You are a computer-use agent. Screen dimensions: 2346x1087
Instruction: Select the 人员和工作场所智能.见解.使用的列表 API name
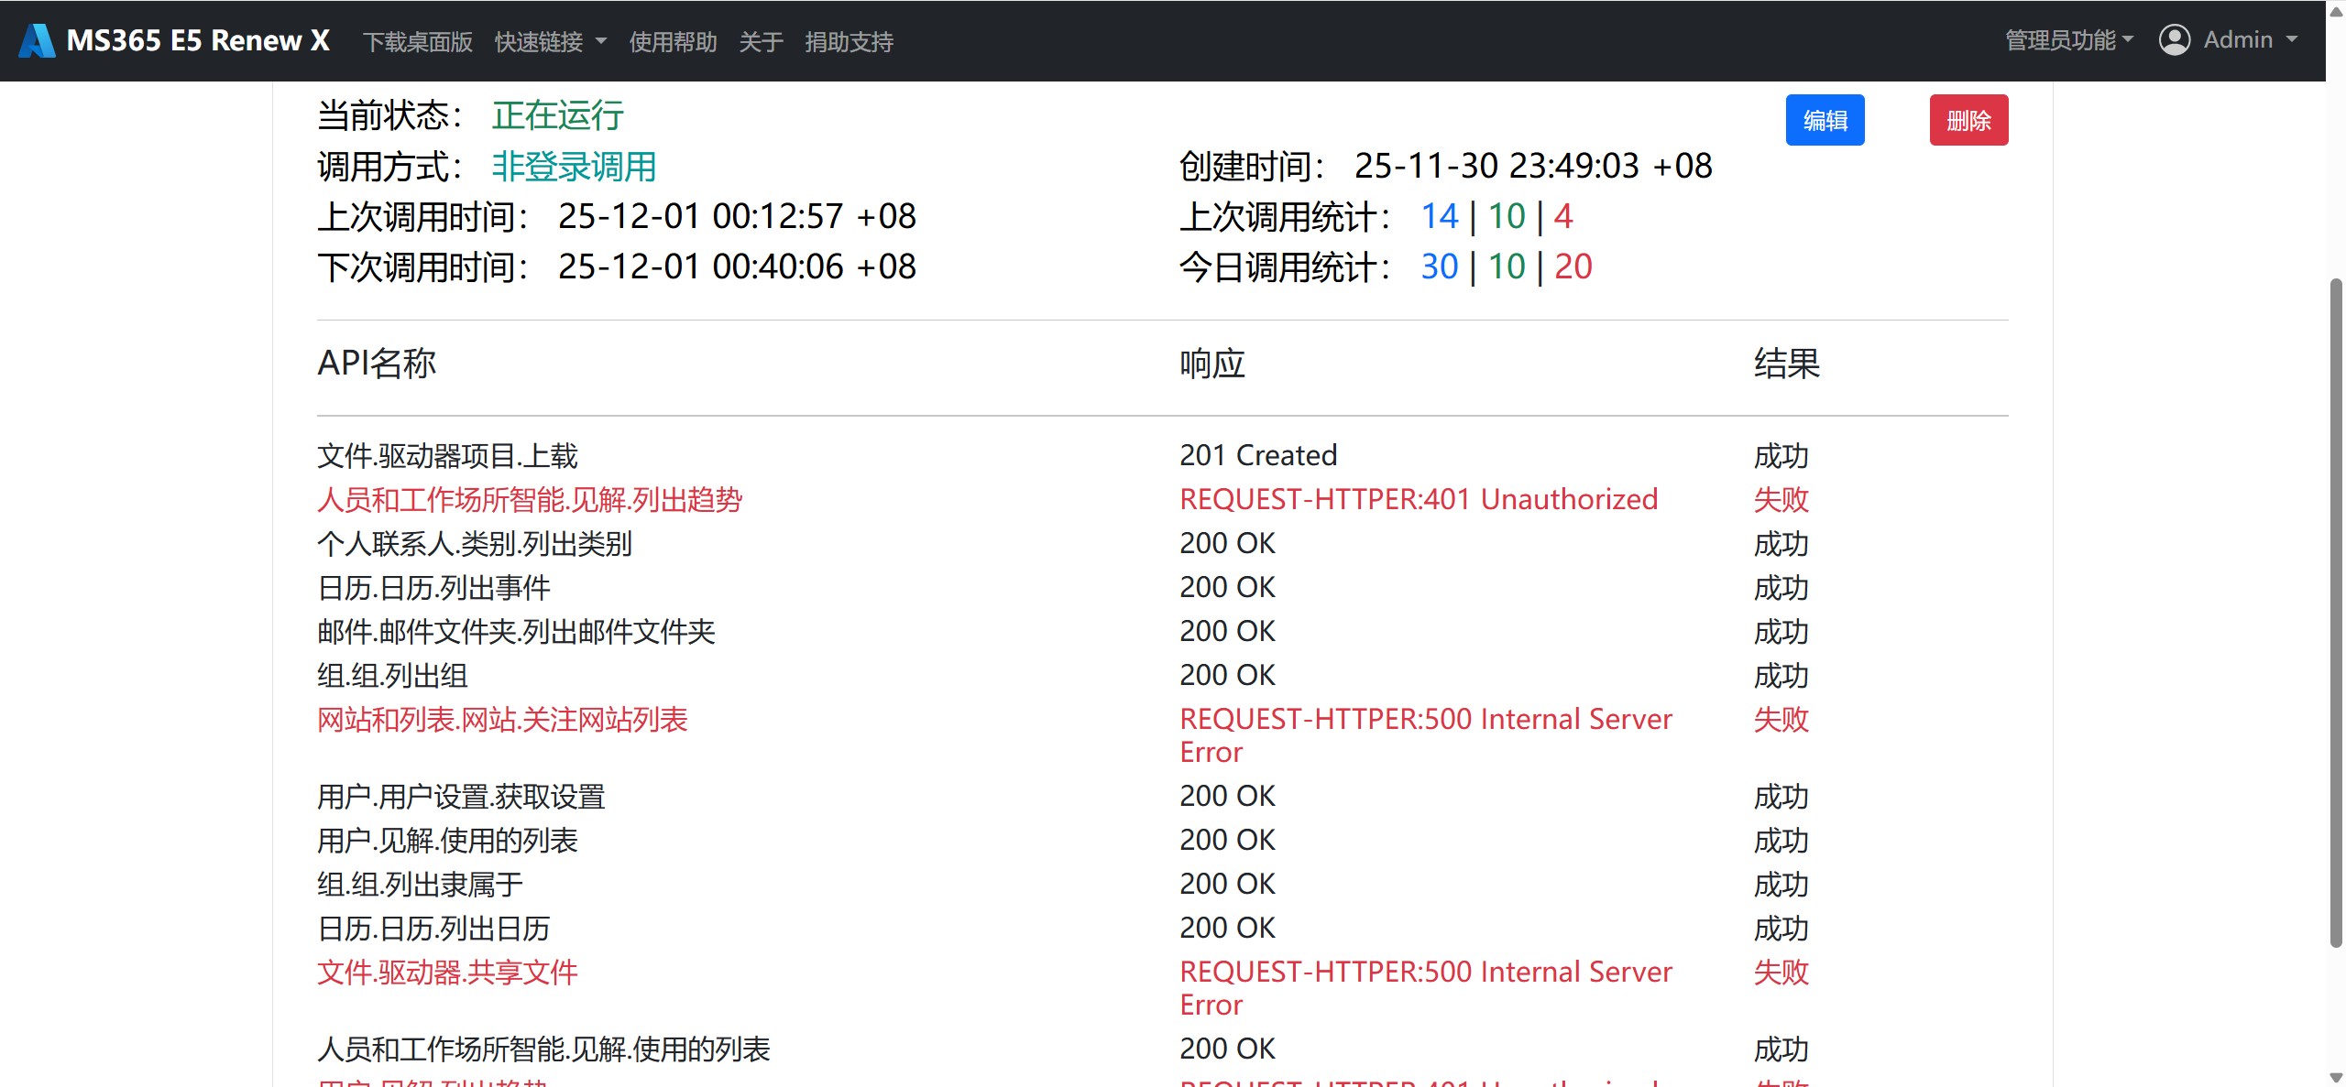(543, 1049)
